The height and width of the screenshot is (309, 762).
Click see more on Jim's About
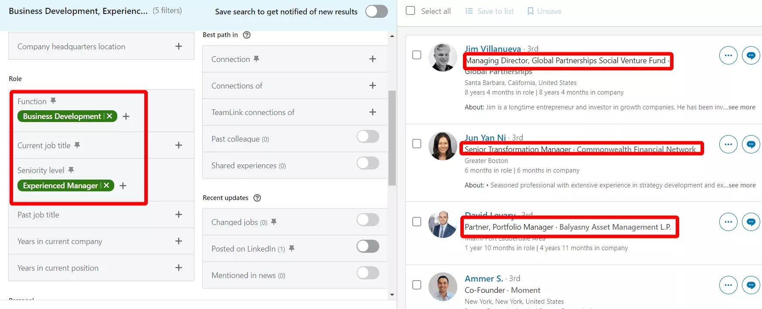[742, 107]
